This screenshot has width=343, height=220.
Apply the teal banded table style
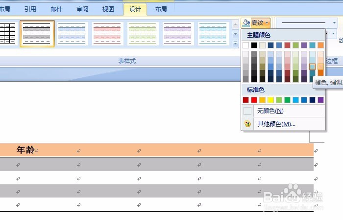coord(213,34)
